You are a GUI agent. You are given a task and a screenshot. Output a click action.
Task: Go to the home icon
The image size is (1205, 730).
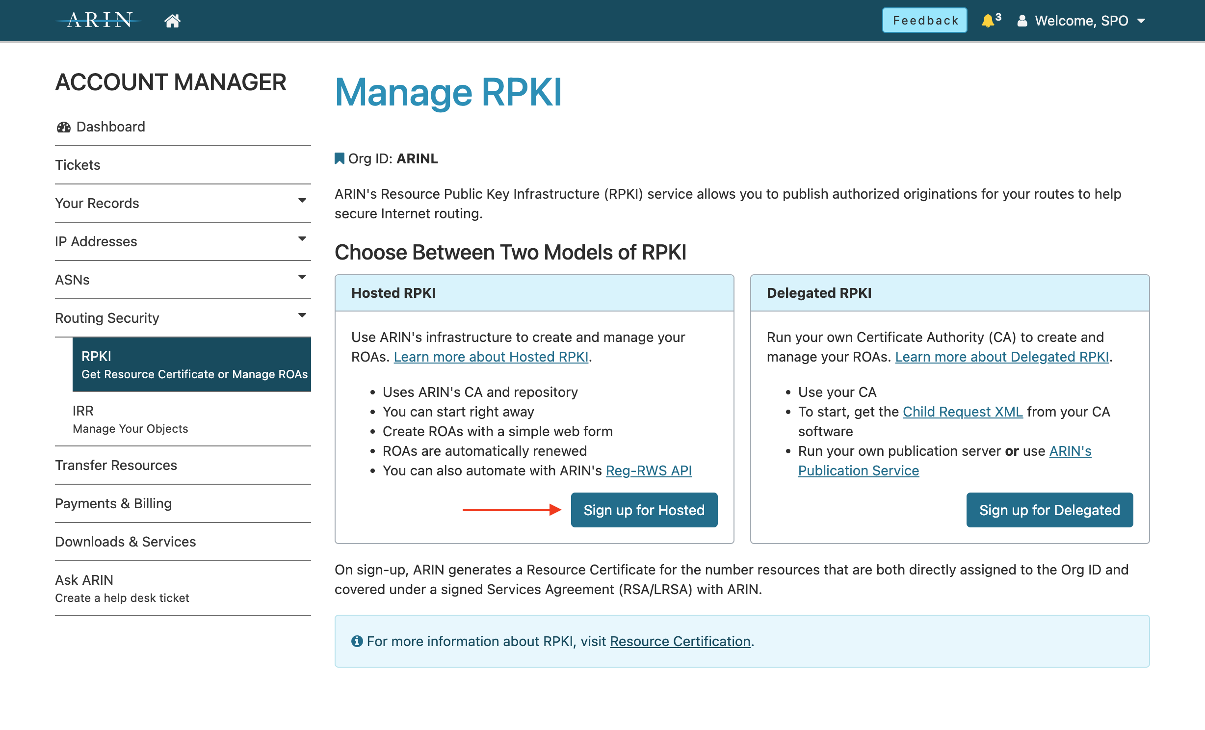coord(172,21)
